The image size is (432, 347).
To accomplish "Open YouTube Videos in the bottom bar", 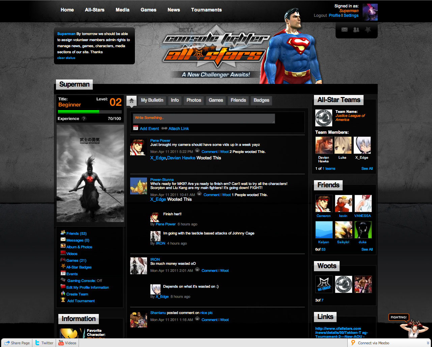I will pyautogui.click(x=67, y=343).
